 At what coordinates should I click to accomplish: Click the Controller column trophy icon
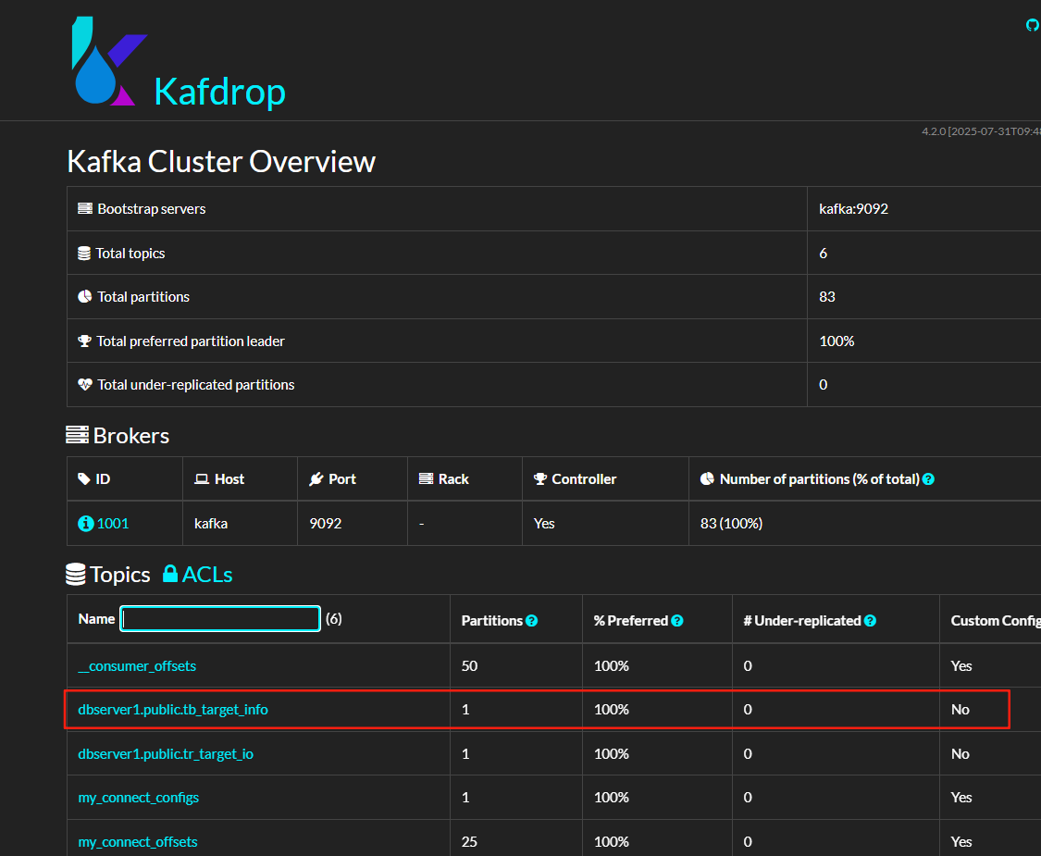pyautogui.click(x=540, y=478)
